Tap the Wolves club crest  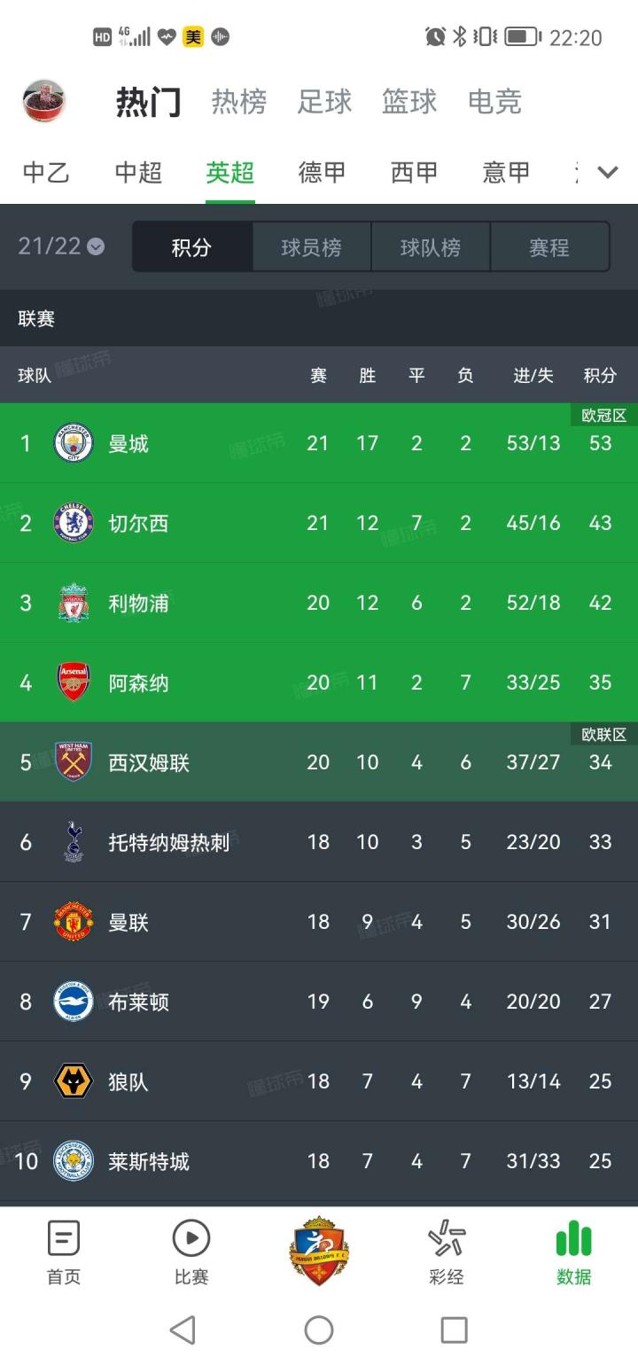[x=74, y=1081]
